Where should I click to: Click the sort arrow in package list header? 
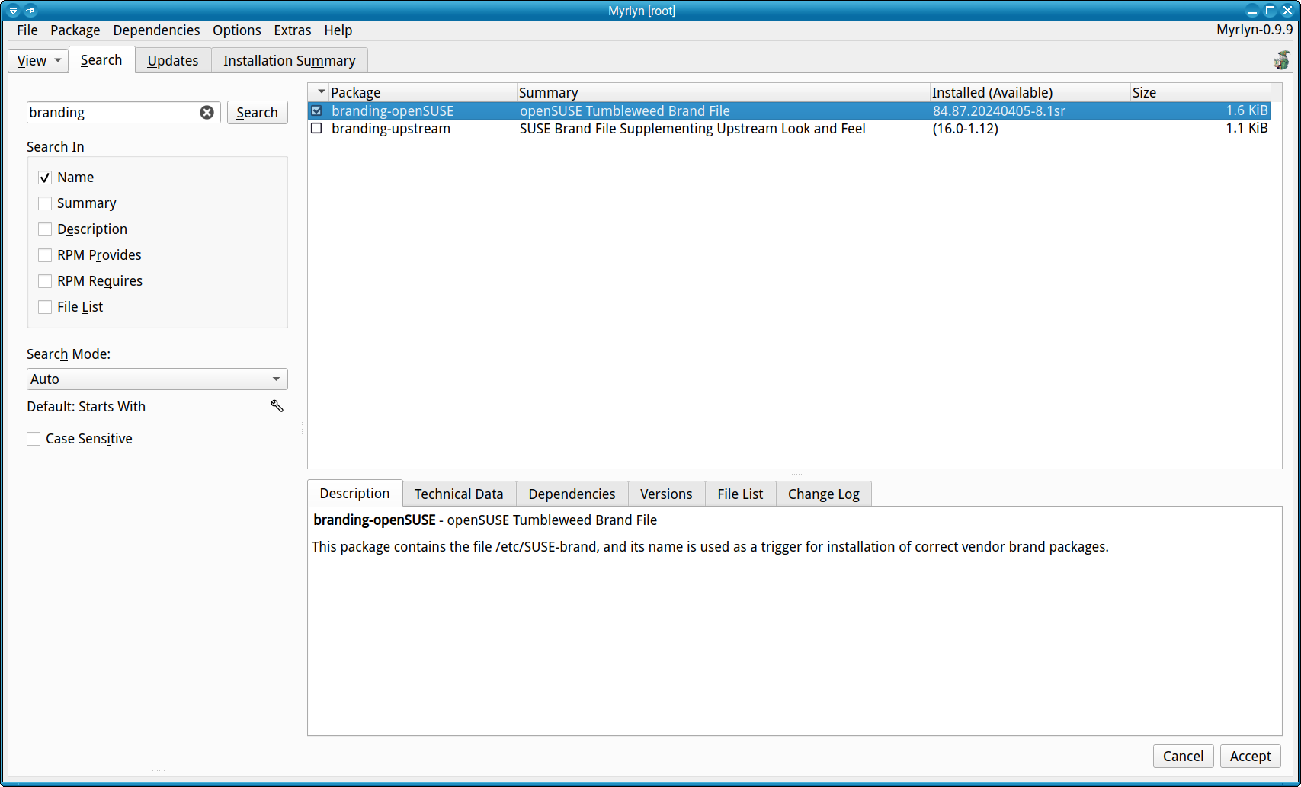(x=321, y=92)
